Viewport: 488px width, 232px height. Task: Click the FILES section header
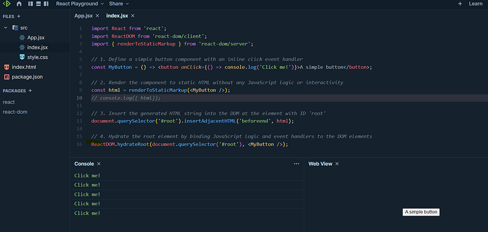pos(9,16)
